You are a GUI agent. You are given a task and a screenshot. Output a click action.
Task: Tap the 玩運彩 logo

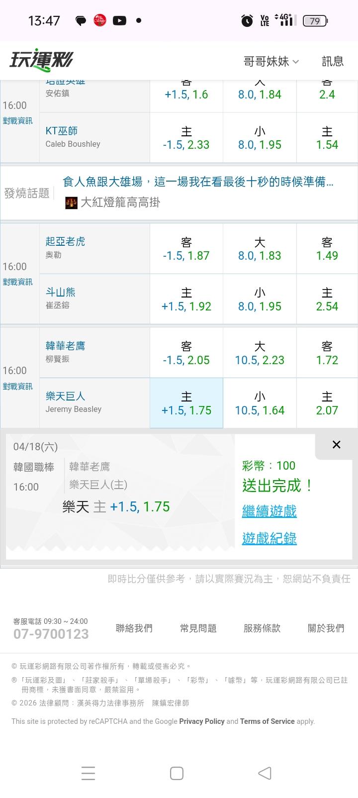tap(41, 60)
